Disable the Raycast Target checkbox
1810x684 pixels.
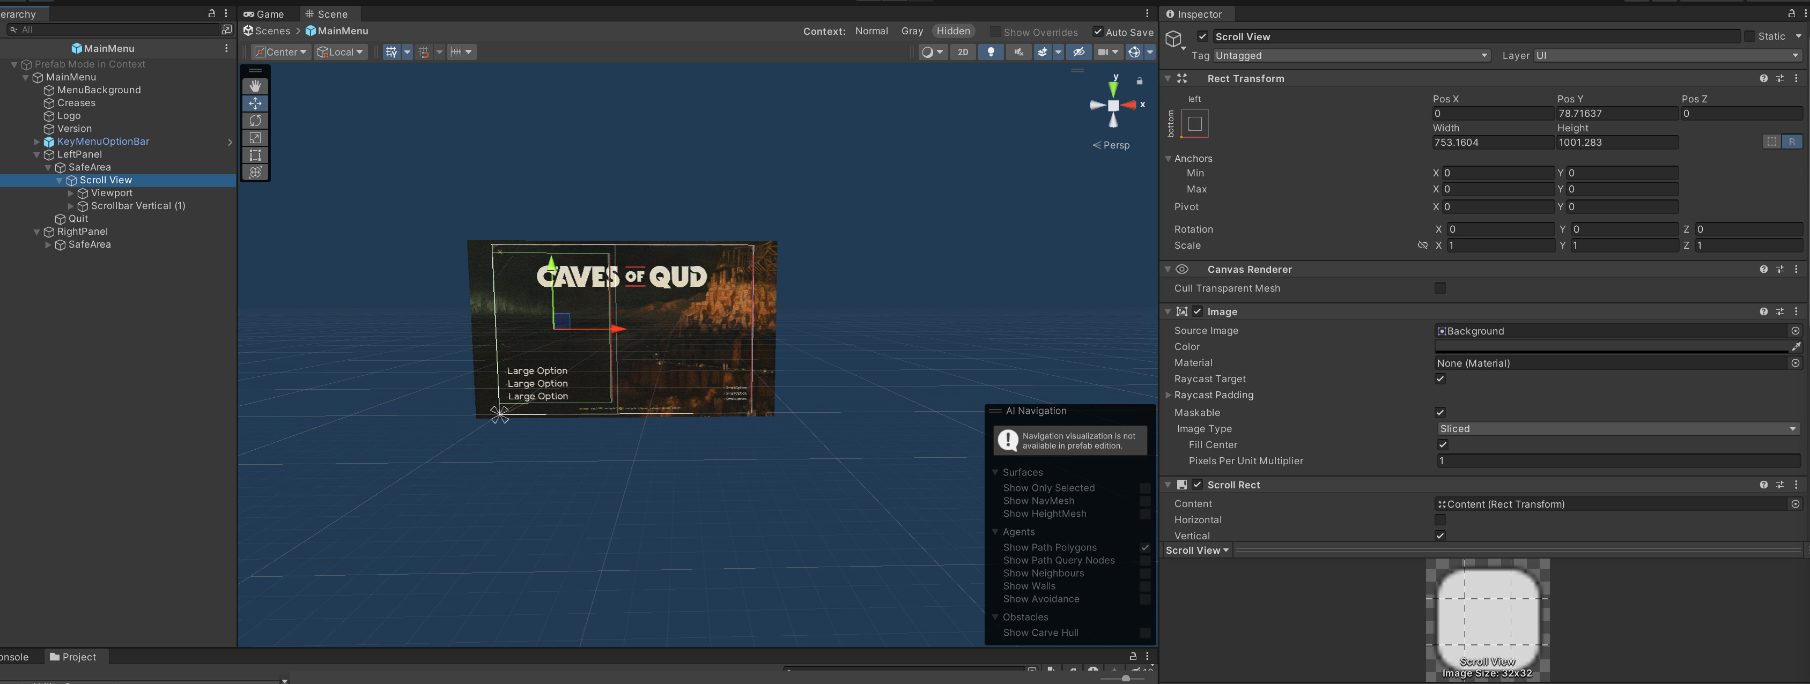click(x=1440, y=378)
